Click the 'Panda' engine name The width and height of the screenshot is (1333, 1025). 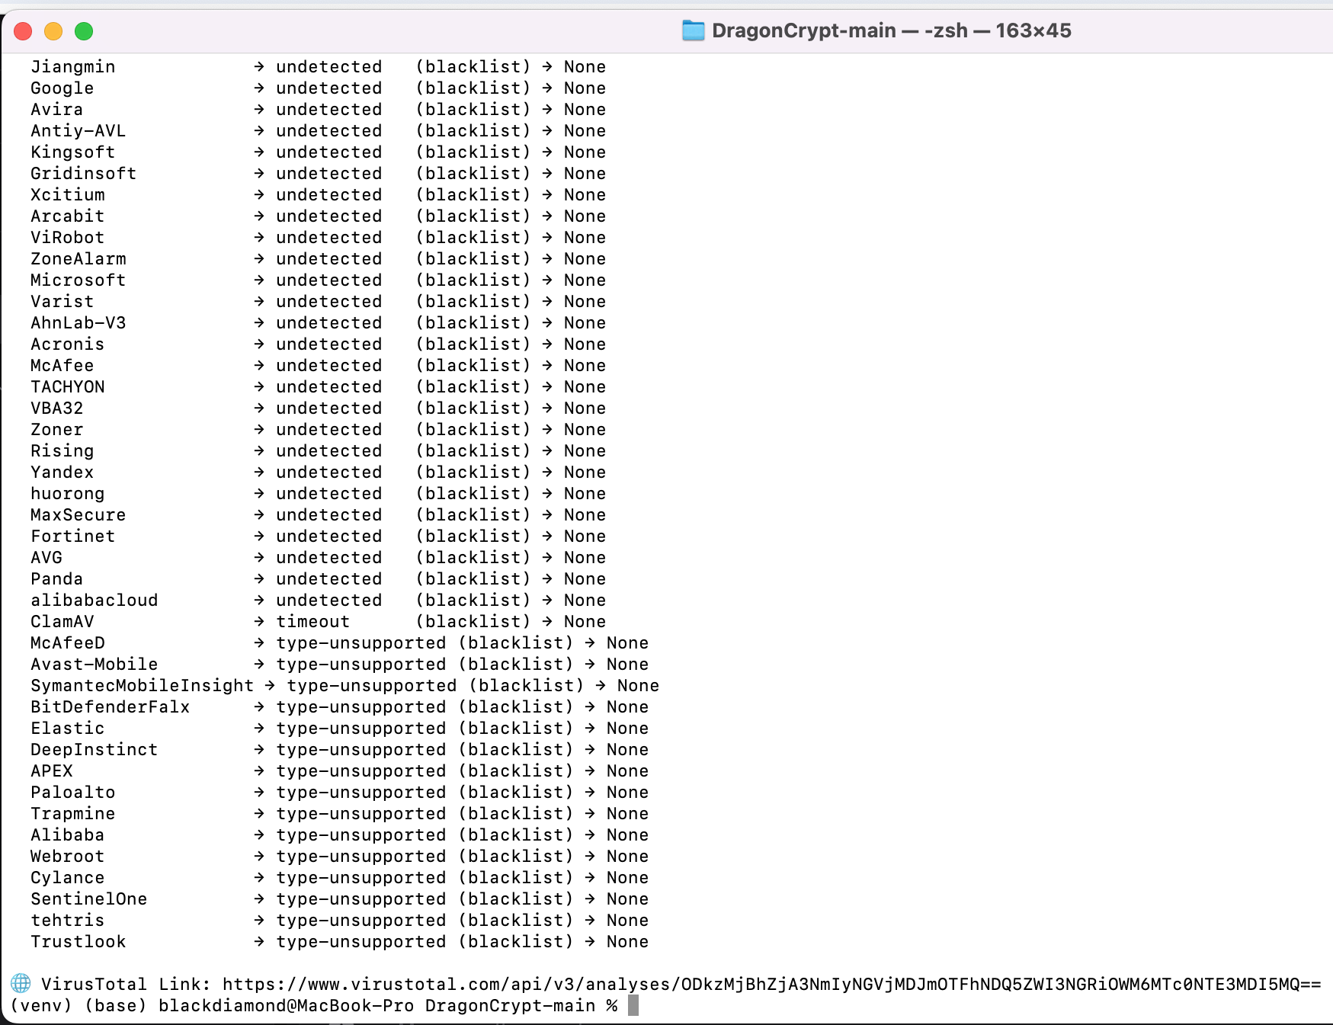coord(57,579)
